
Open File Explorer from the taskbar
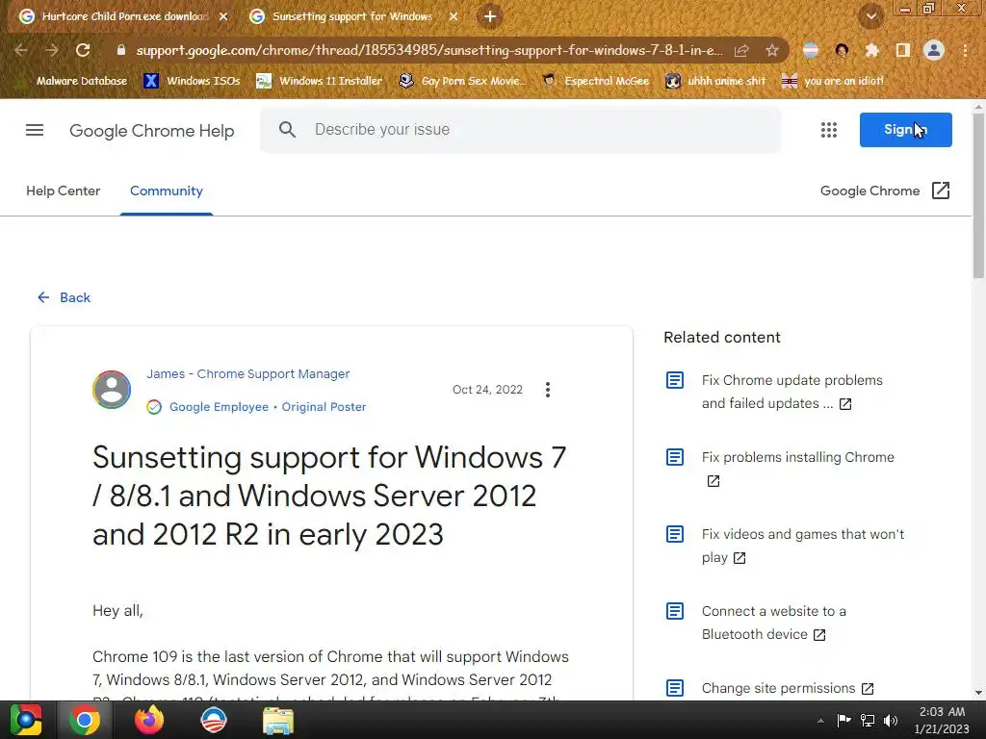click(x=277, y=720)
